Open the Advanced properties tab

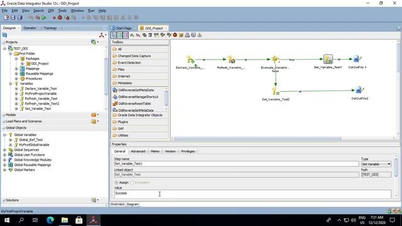click(x=138, y=151)
